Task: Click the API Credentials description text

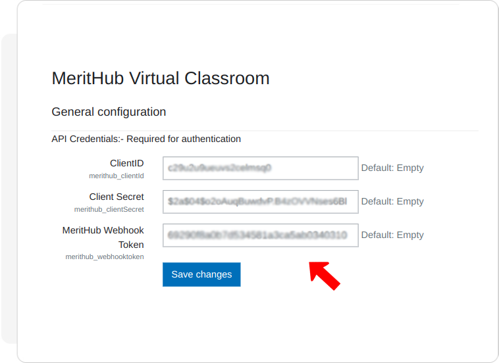Action: 146,139
